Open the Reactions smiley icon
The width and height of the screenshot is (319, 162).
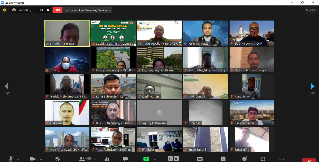(x=245, y=159)
